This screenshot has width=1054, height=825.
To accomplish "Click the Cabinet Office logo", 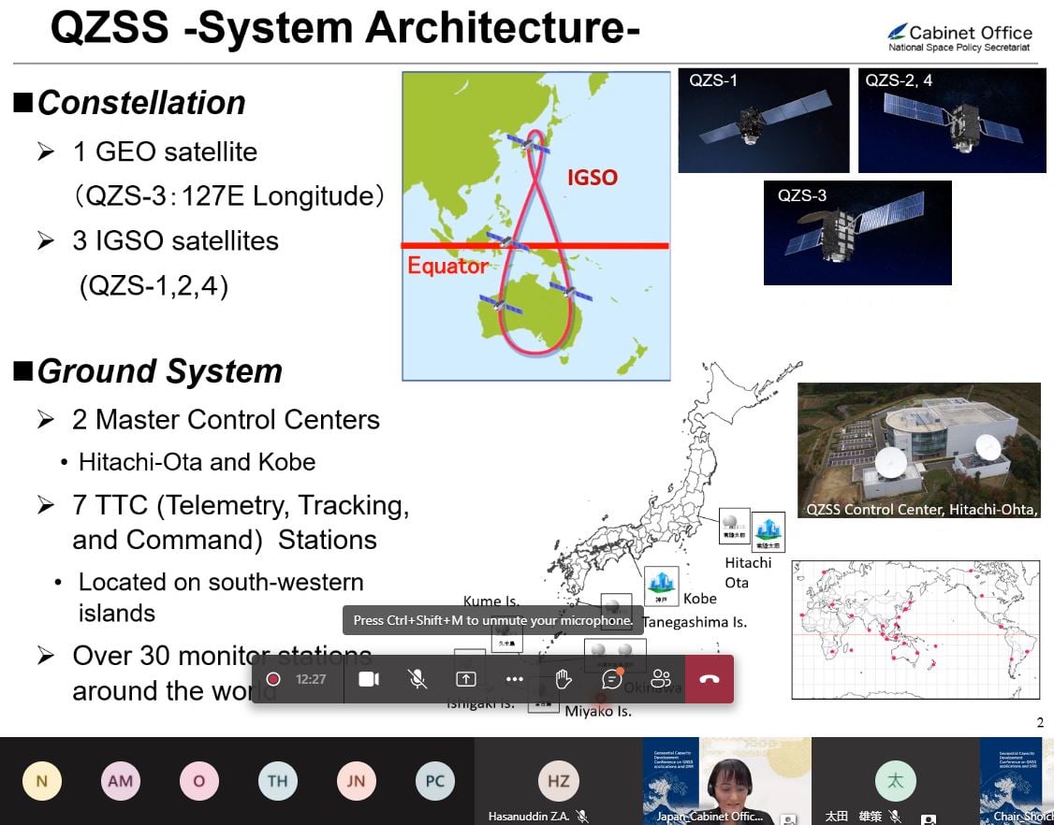I will tap(959, 37).
